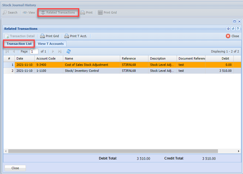Click Print Grid in Related Transactions panel
243x174 pixels.
[49, 36]
